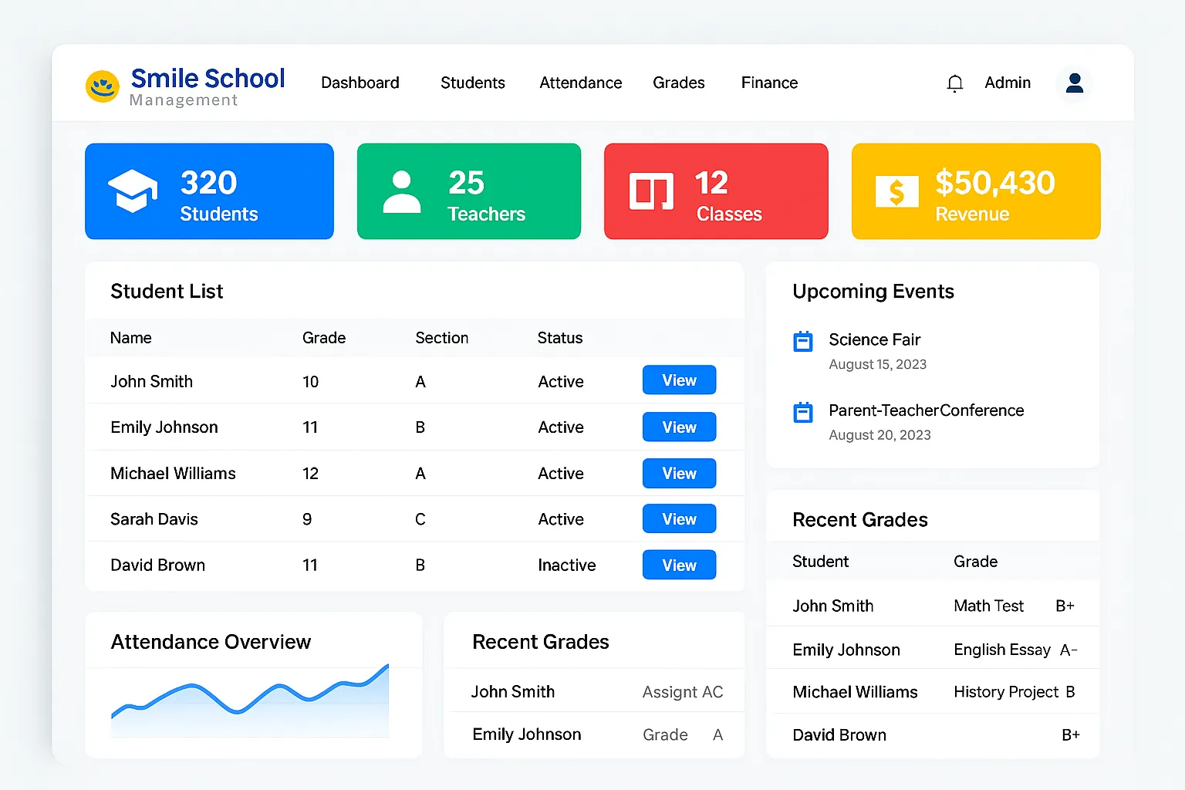The height and width of the screenshot is (790, 1185).
Task: Click the Smile School smiley logo
Action: [x=103, y=86]
